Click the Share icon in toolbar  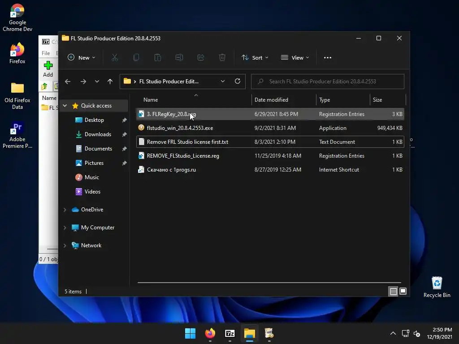pyautogui.click(x=201, y=58)
